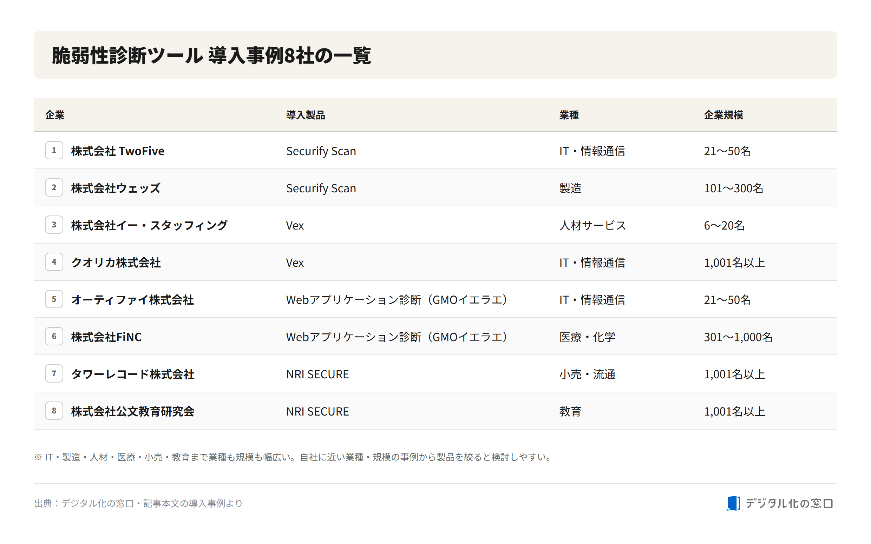
Task: Click the number 4 badge beside クオリカ株式会社
Action: 54,261
